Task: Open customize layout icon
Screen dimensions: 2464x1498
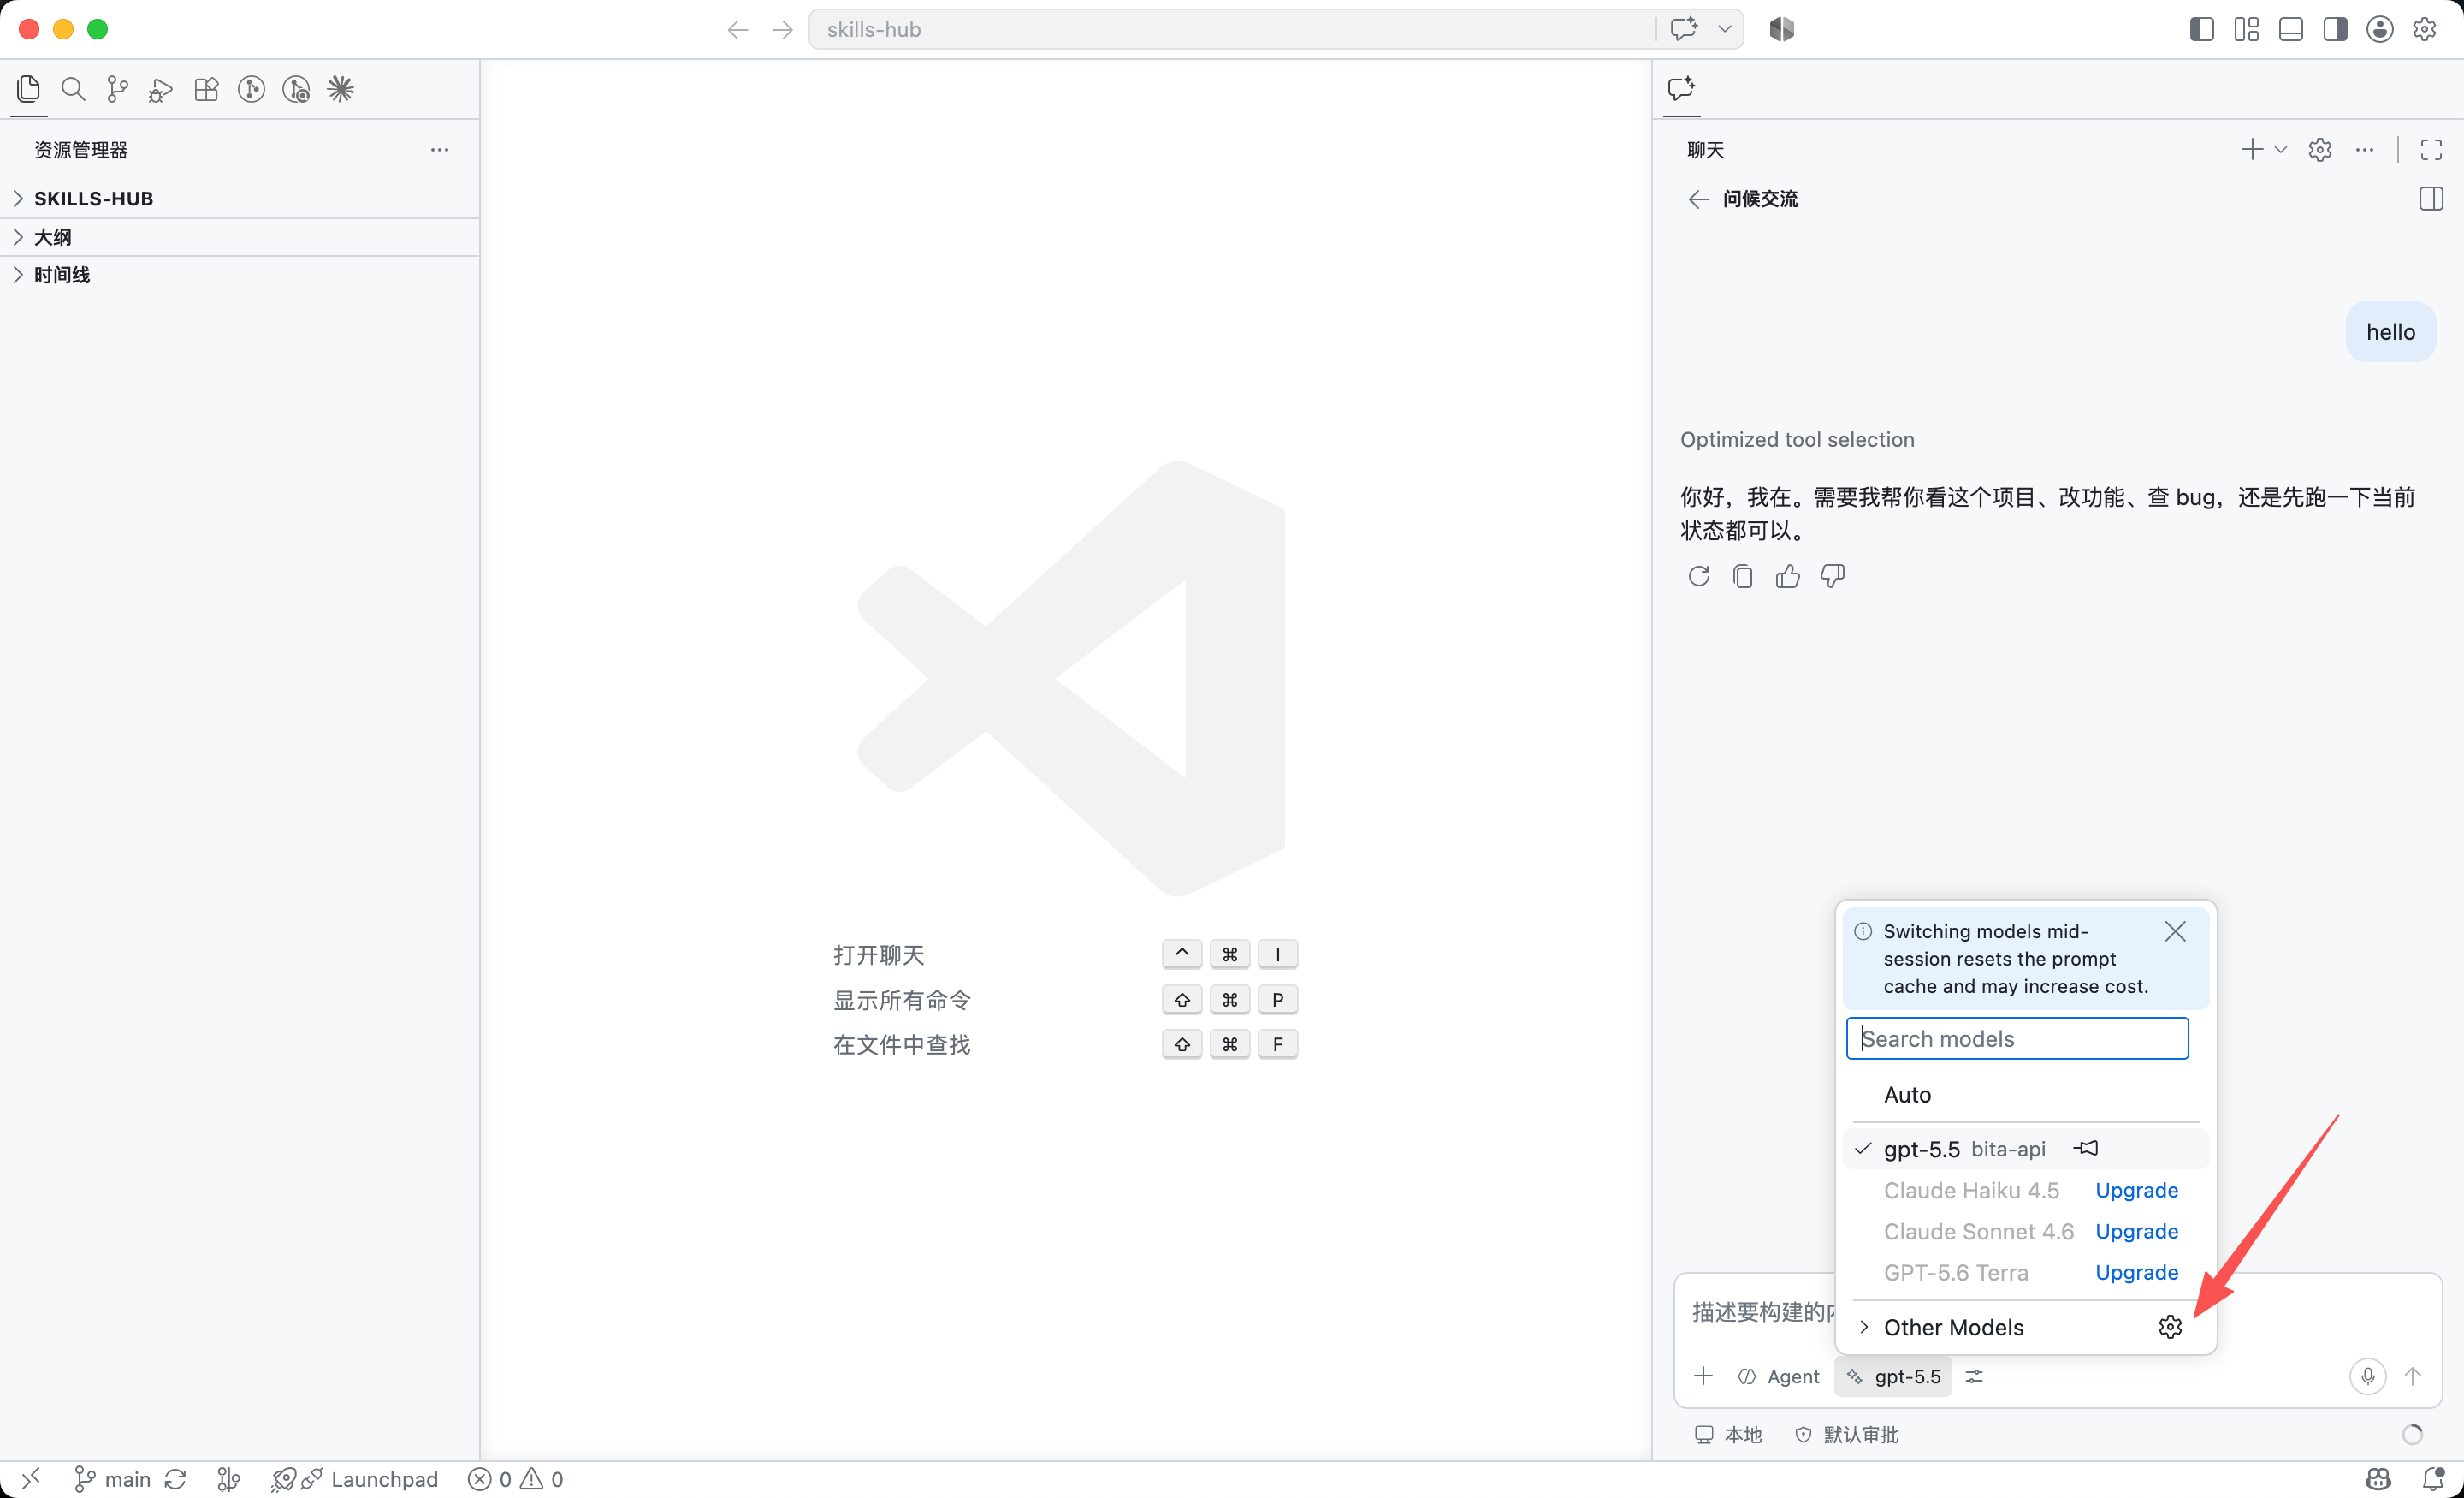Action: 2246,29
